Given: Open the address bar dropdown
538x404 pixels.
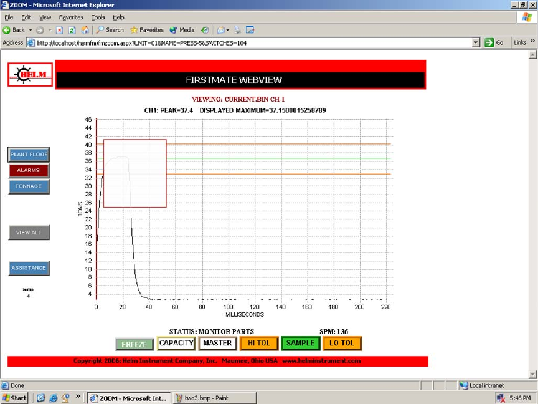Looking at the screenshot, I should [x=476, y=42].
